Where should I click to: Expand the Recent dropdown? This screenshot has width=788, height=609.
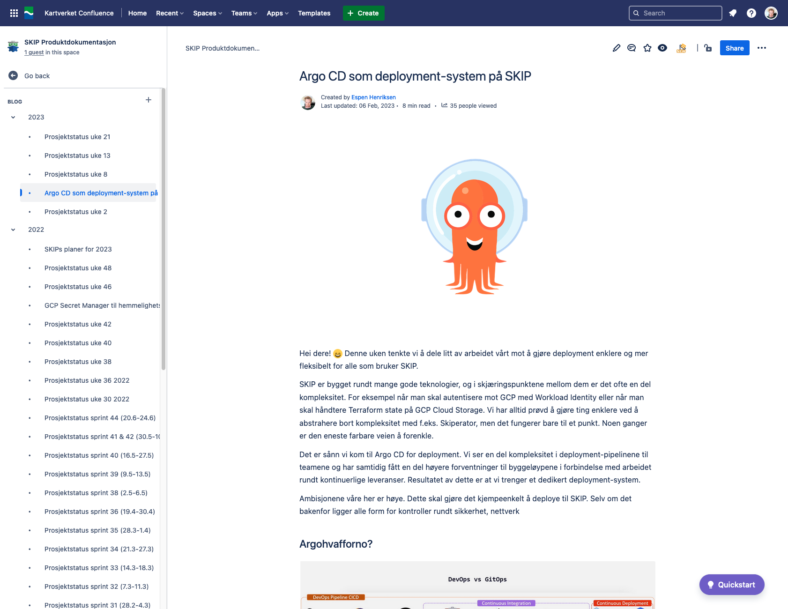point(170,13)
